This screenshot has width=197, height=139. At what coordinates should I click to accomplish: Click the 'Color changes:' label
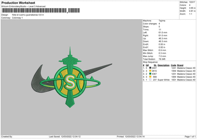coord(150,24)
